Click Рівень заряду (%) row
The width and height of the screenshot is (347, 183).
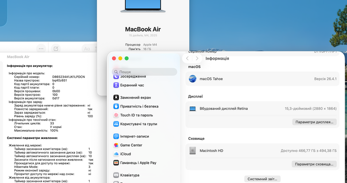53,116
